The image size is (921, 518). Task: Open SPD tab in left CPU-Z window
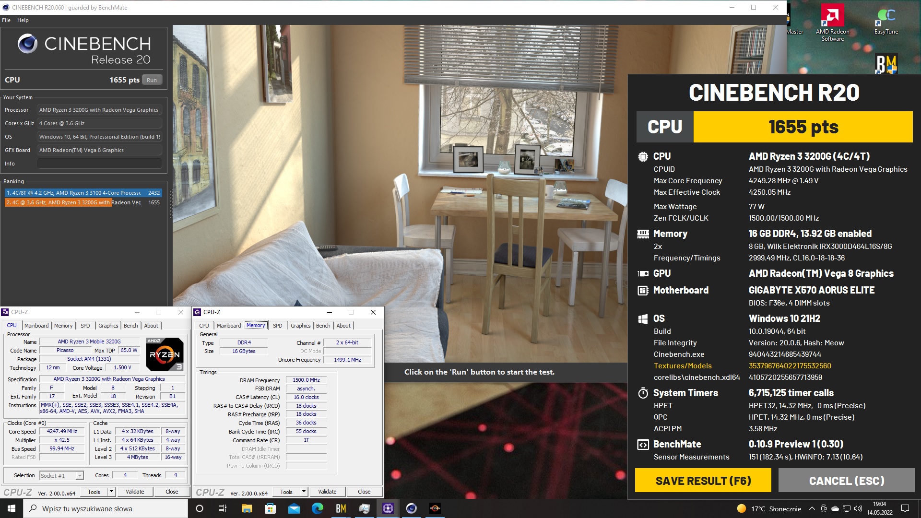pos(85,326)
